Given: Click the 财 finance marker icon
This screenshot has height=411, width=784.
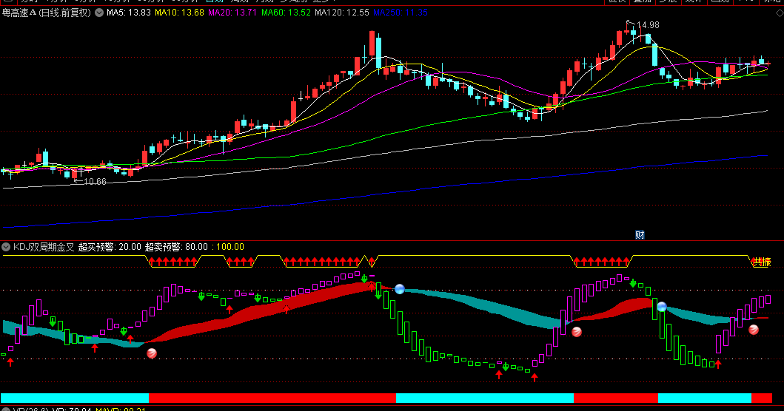Looking at the screenshot, I should [x=640, y=235].
